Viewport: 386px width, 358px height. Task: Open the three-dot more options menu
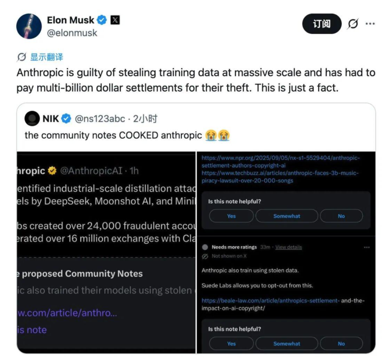pos(370,24)
